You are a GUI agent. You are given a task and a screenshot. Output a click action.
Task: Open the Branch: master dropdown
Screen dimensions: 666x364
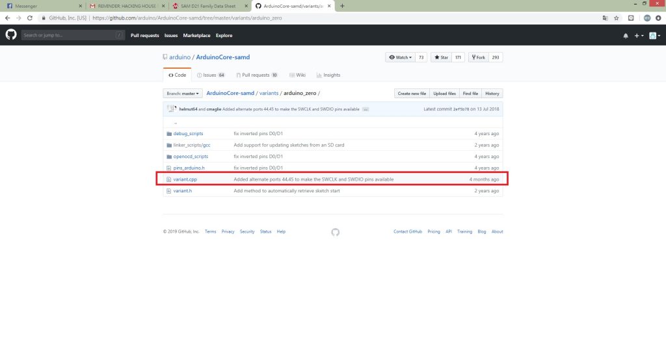pos(183,94)
